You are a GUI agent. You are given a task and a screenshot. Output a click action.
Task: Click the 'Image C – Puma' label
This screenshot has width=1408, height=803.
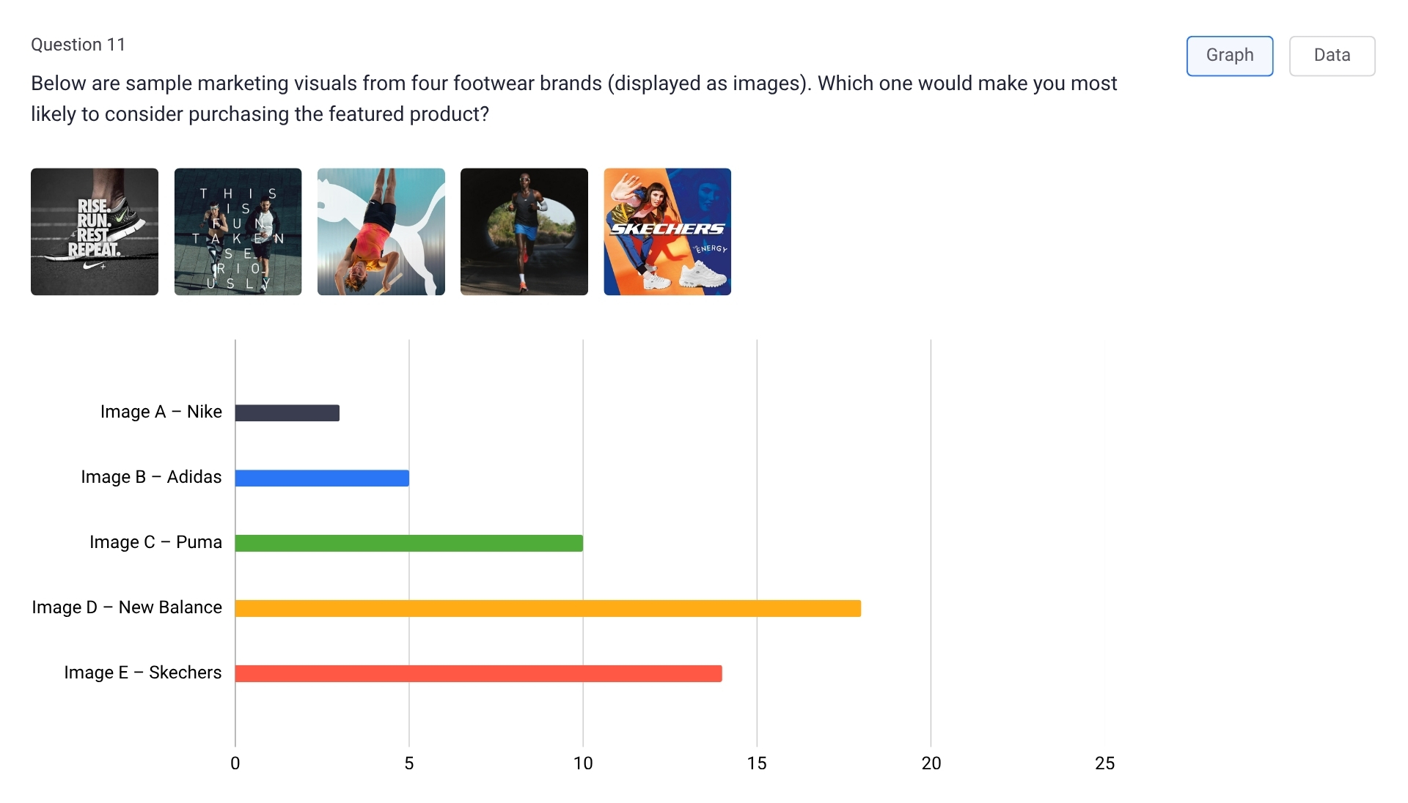(x=155, y=542)
